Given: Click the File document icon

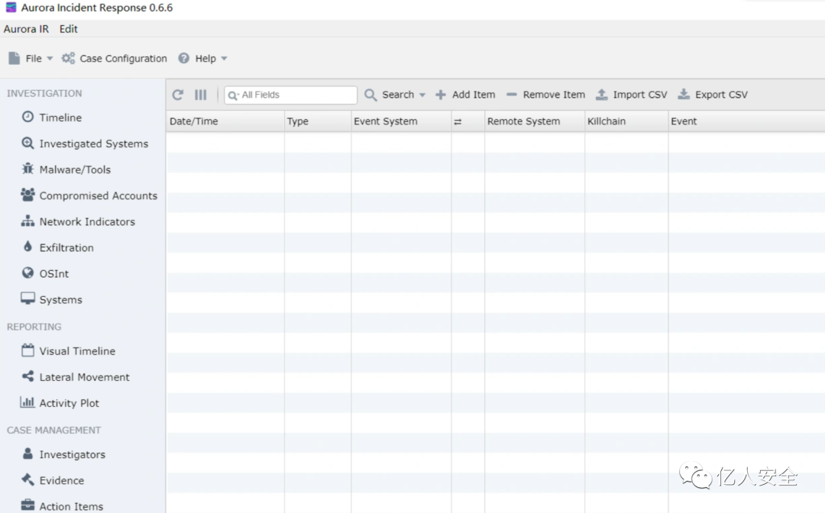Looking at the screenshot, I should pos(15,58).
